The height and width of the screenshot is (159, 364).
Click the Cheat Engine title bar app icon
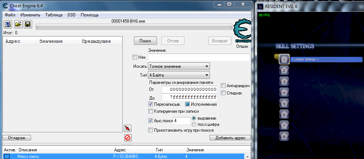tap(5, 5)
